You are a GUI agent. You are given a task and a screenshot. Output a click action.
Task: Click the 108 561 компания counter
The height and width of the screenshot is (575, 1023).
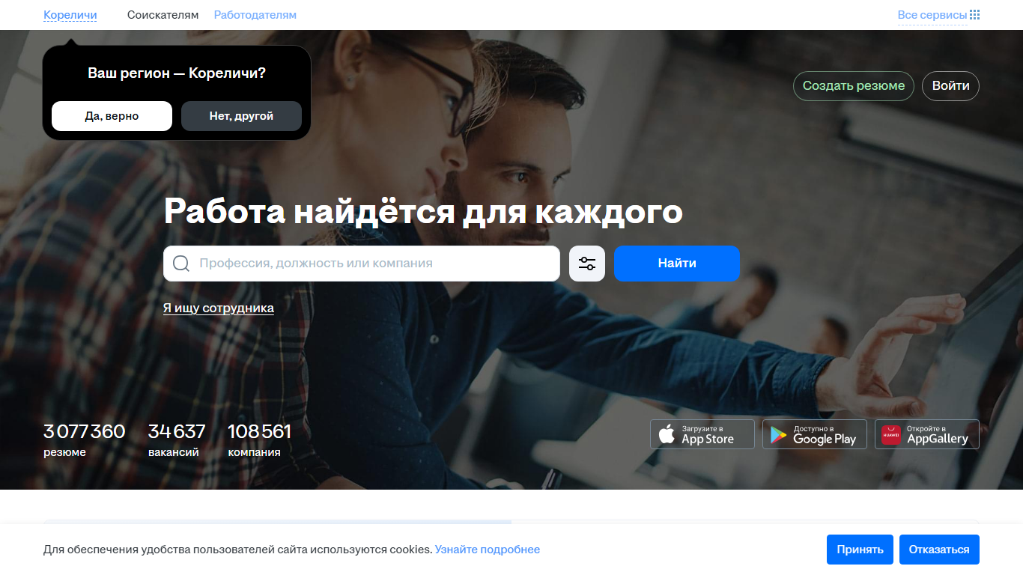[x=259, y=440]
